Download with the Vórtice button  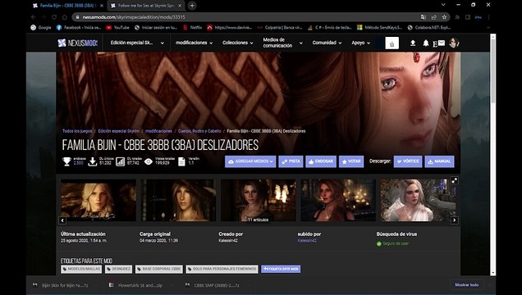coord(408,161)
